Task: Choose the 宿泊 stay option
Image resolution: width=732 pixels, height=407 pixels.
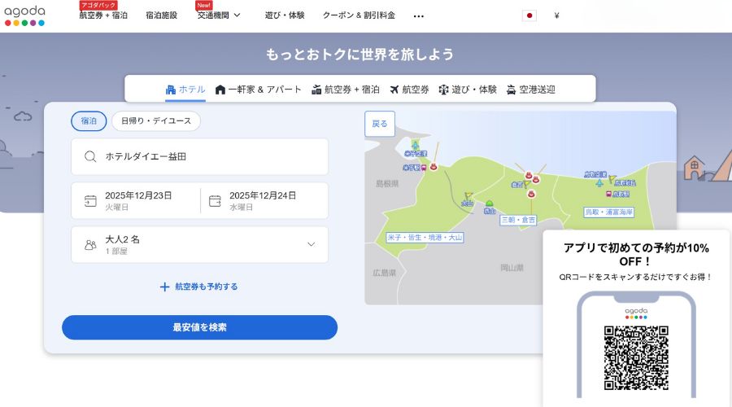Action: tap(89, 121)
